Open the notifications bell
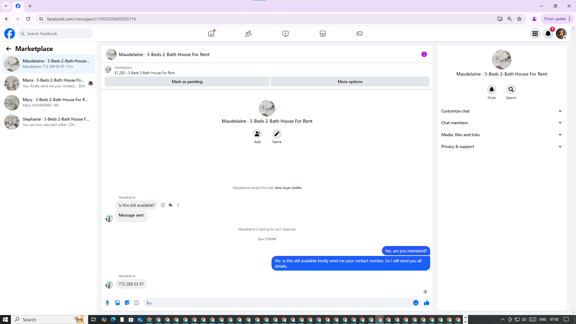This screenshot has height=324, width=576. point(548,34)
